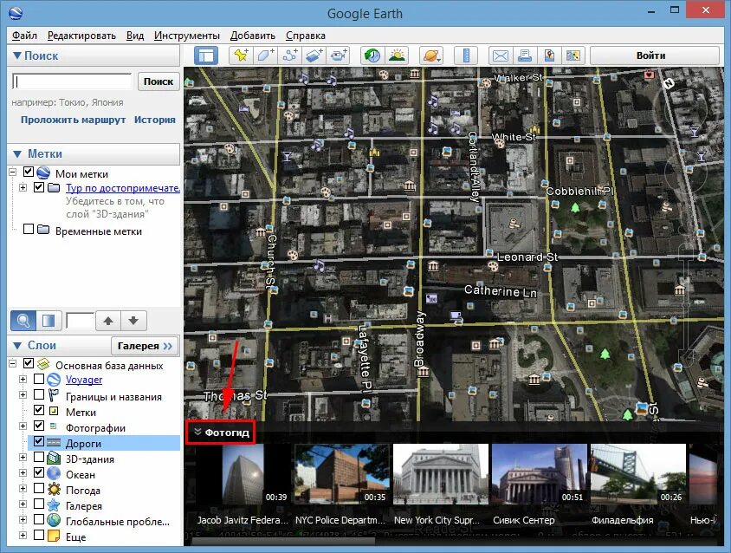731x553 pixels.
Task: Toggle the sidebar visibility toolbar button
Action: pos(205,55)
